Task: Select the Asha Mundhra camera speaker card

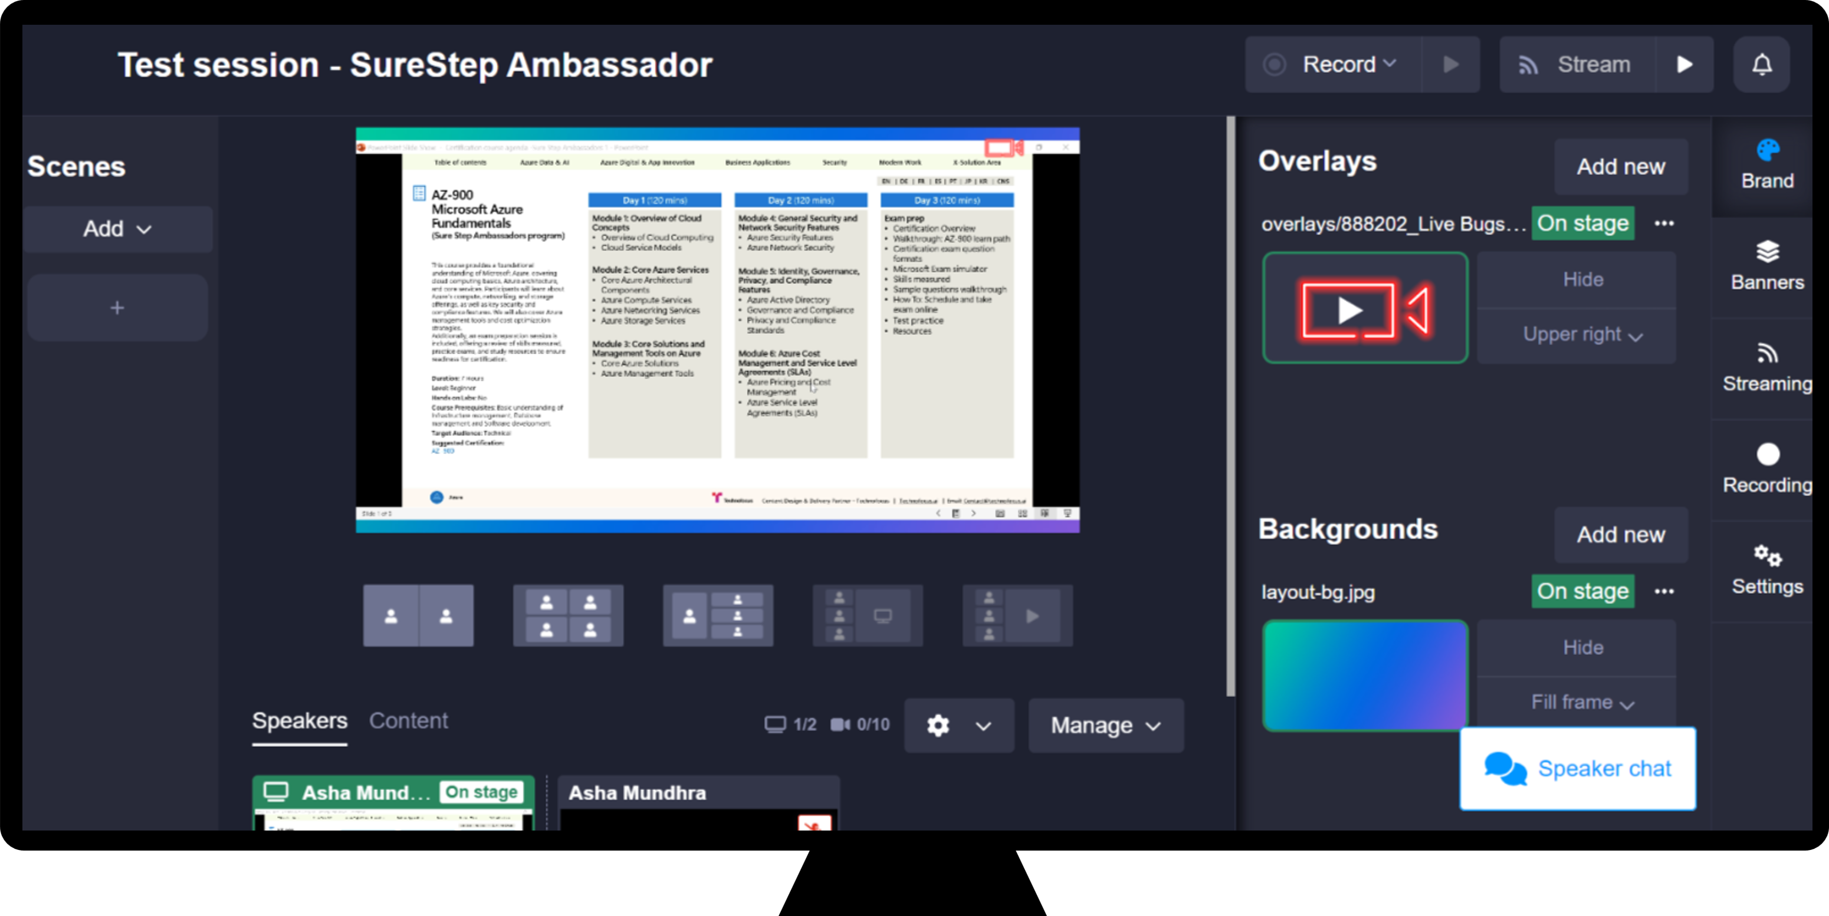Action: click(x=699, y=803)
